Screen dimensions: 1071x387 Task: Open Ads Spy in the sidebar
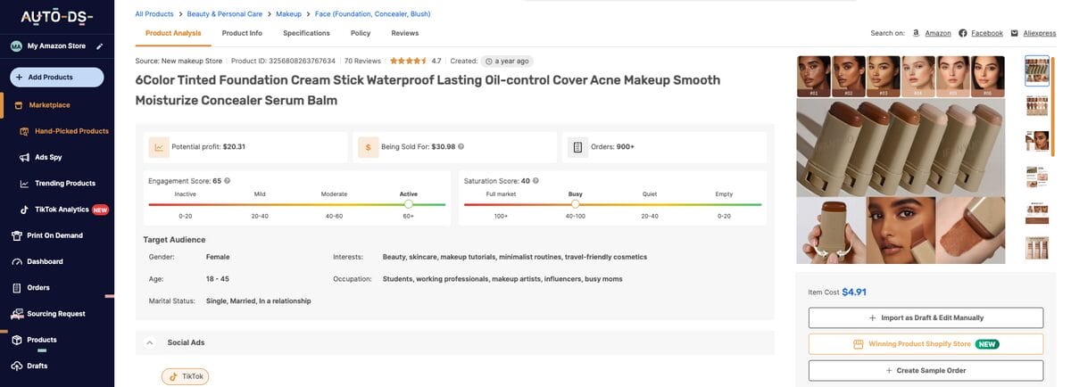pos(41,157)
